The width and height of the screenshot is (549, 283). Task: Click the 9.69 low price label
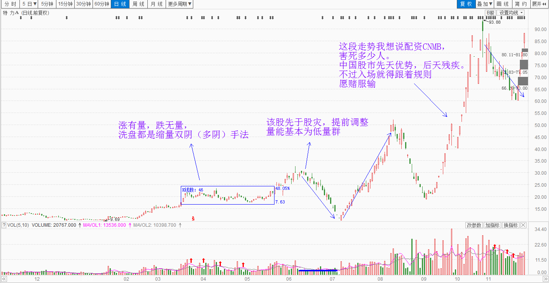click(115, 219)
